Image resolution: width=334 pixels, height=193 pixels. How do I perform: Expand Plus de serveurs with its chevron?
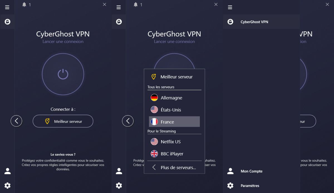[154, 167]
